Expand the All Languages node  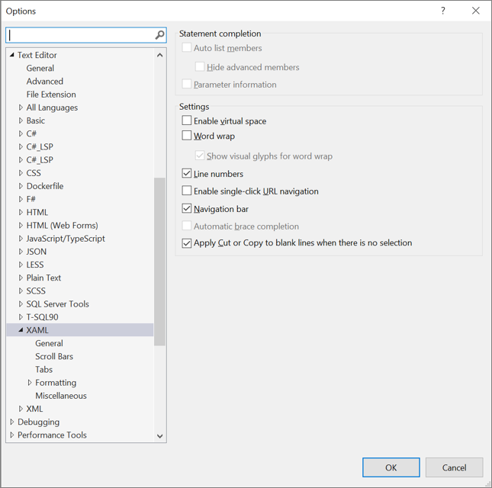coord(21,108)
